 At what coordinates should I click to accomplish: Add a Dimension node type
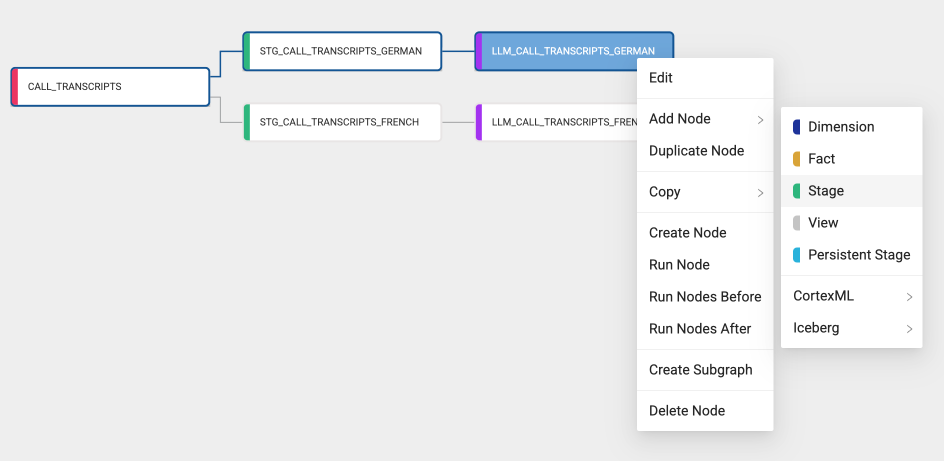[x=851, y=127]
